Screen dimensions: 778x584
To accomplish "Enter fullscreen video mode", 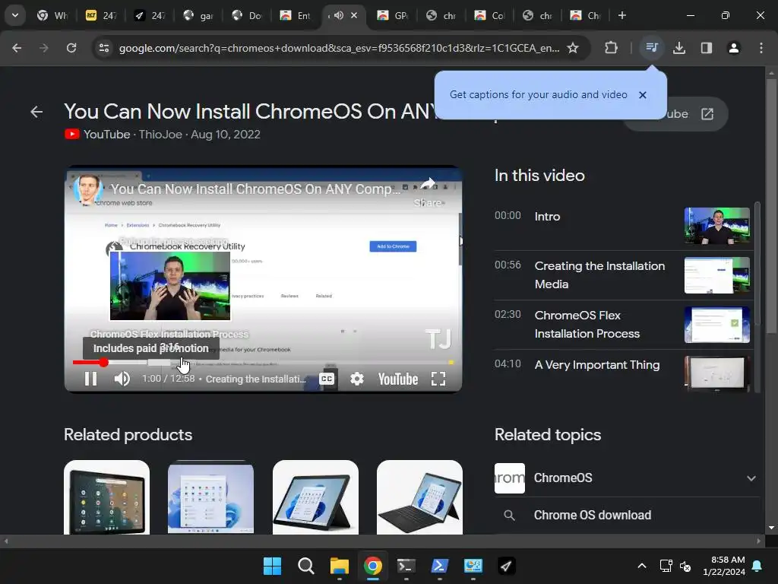I will (438, 379).
